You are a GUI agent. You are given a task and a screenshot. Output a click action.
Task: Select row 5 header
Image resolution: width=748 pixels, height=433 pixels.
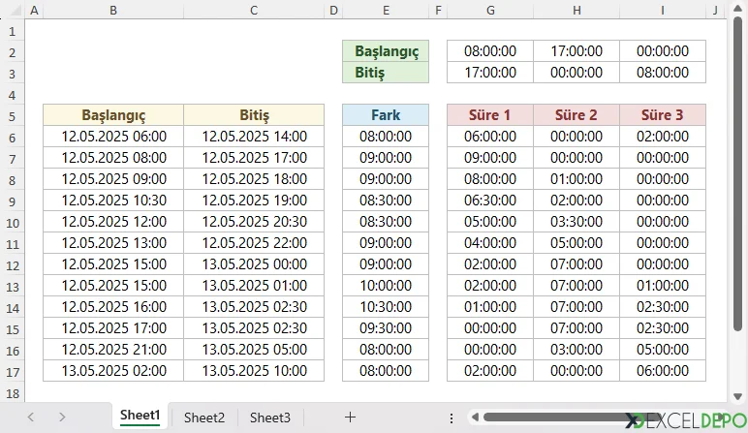click(12, 115)
